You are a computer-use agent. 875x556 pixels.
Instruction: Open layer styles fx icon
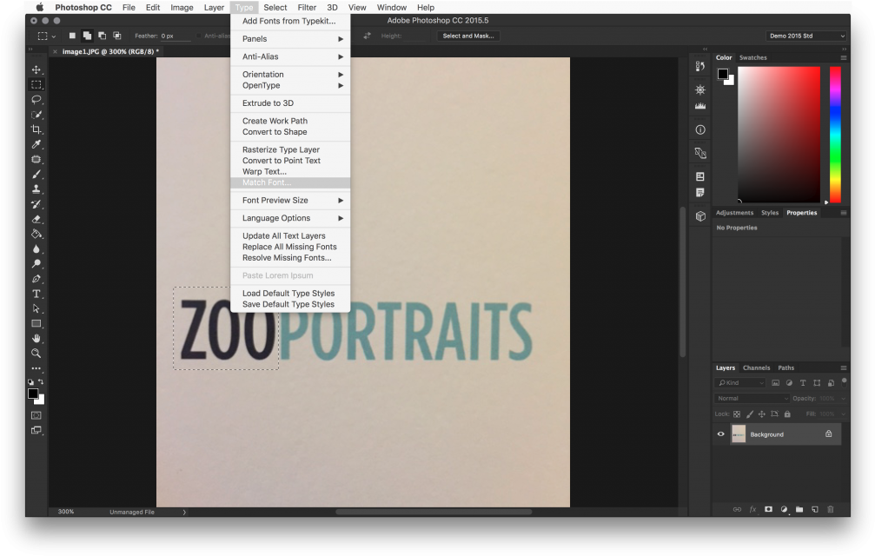[752, 509]
